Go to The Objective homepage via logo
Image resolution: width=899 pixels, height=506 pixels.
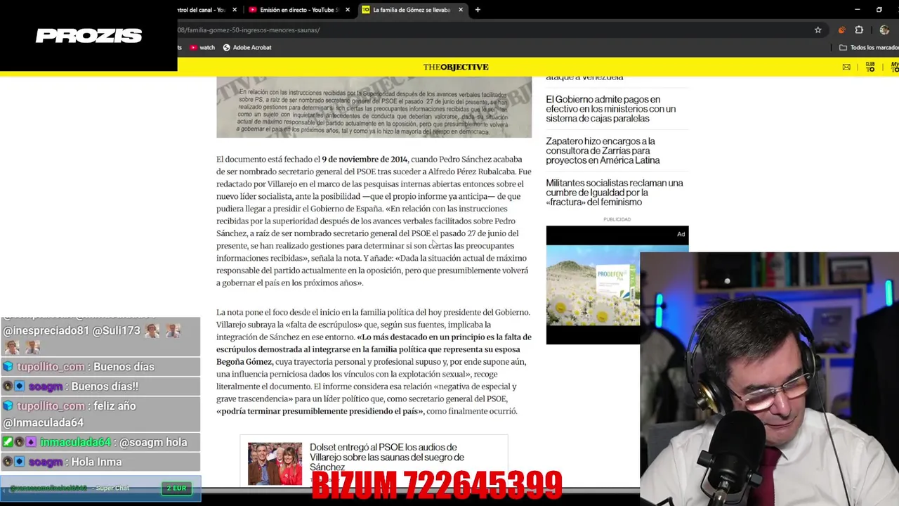[x=456, y=67]
